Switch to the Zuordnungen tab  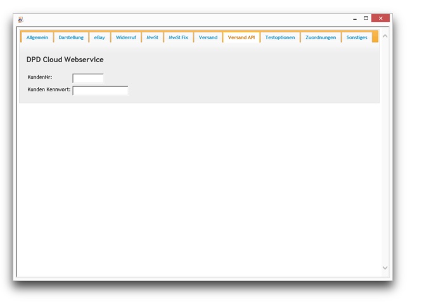click(321, 37)
